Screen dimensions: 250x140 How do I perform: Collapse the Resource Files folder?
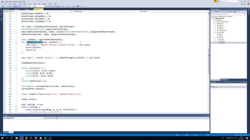(x=214, y=32)
